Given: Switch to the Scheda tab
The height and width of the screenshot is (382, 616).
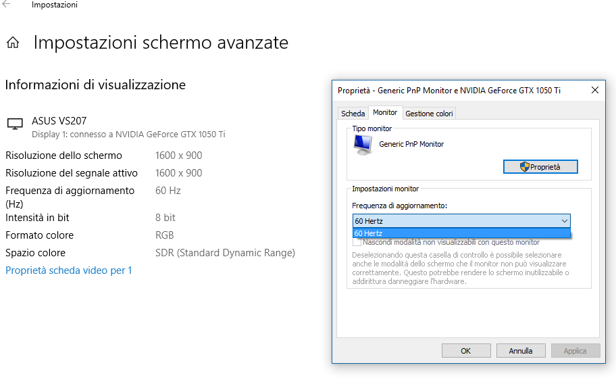Looking at the screenshot, I should 353,114.
